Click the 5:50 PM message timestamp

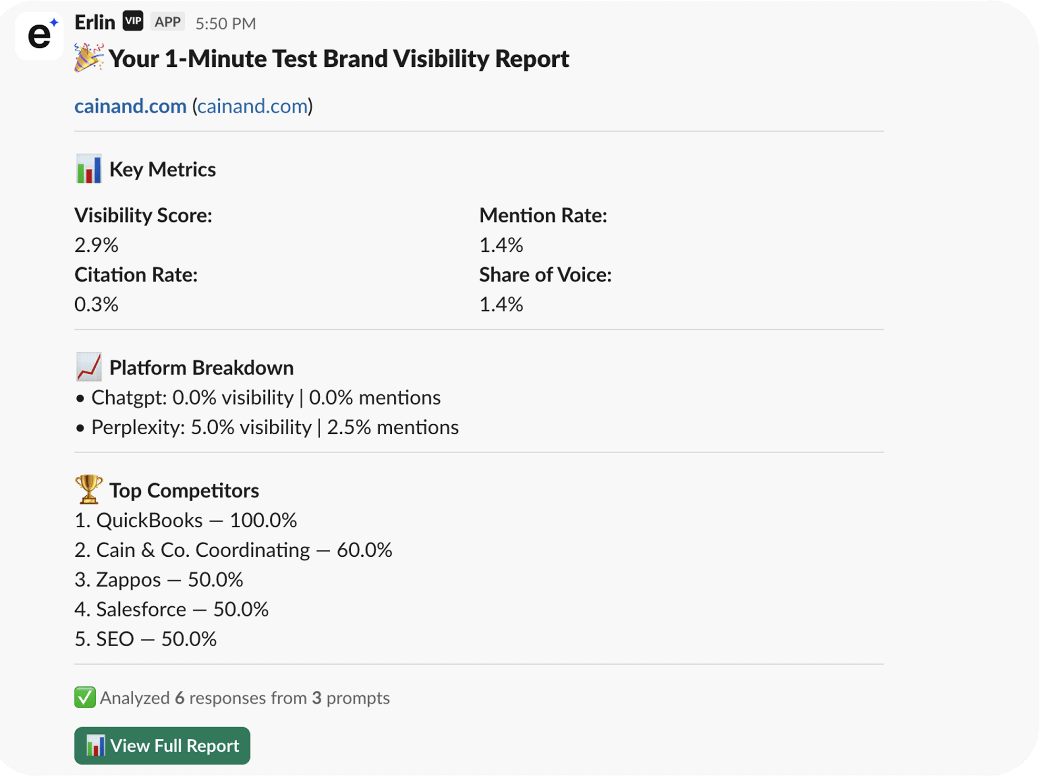[x=226, y=24]
